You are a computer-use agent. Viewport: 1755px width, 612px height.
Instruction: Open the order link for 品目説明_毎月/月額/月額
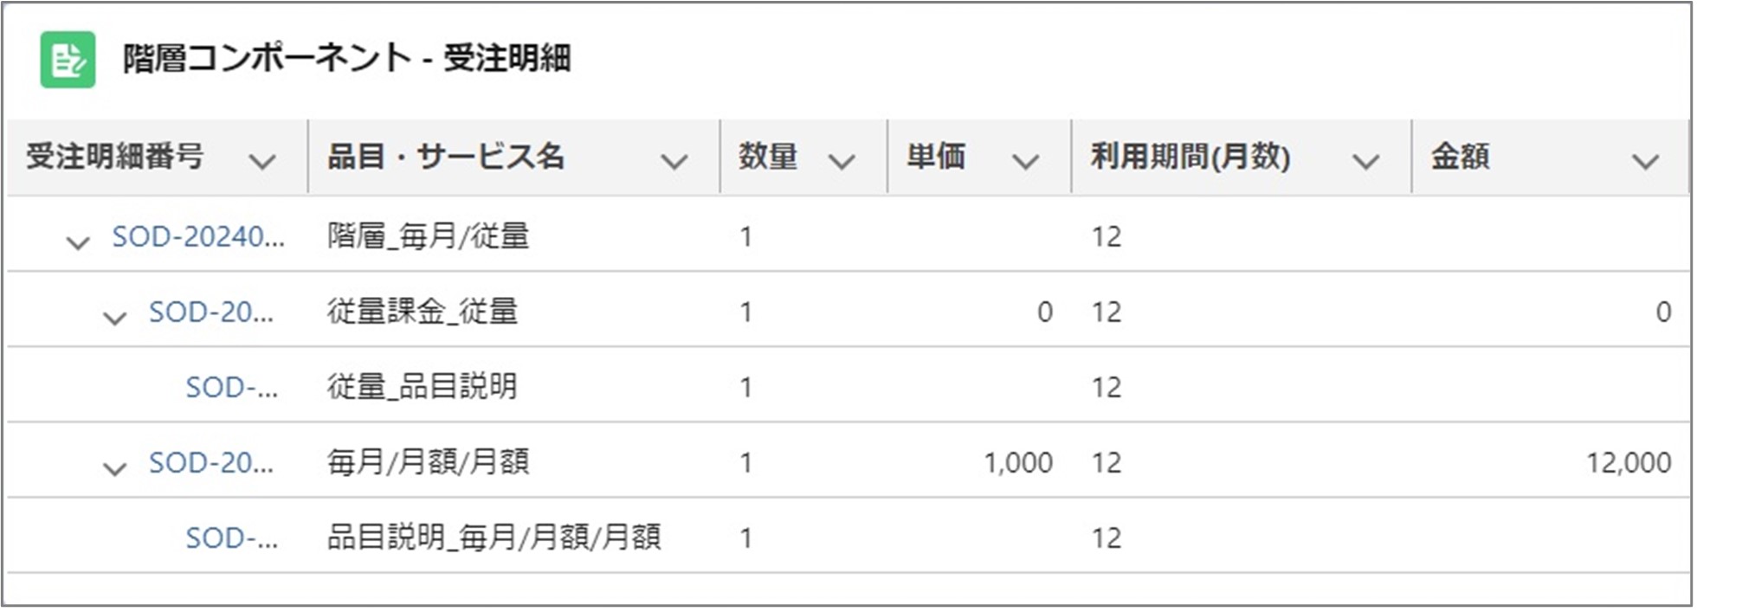231,538
